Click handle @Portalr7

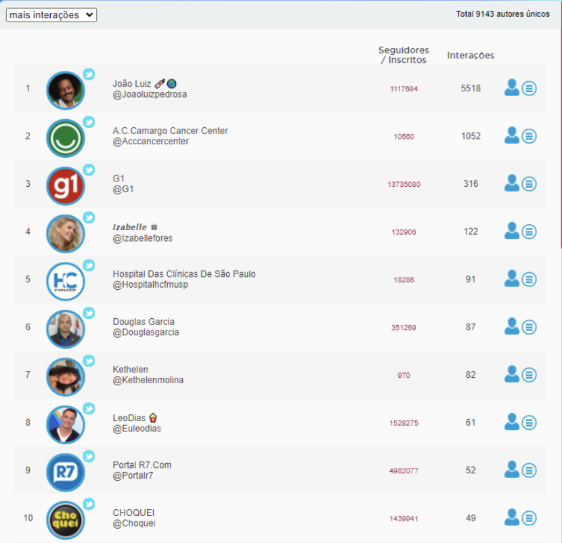133,475
